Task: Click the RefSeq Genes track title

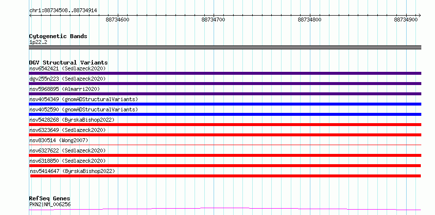Action: (x=50, y=199)
